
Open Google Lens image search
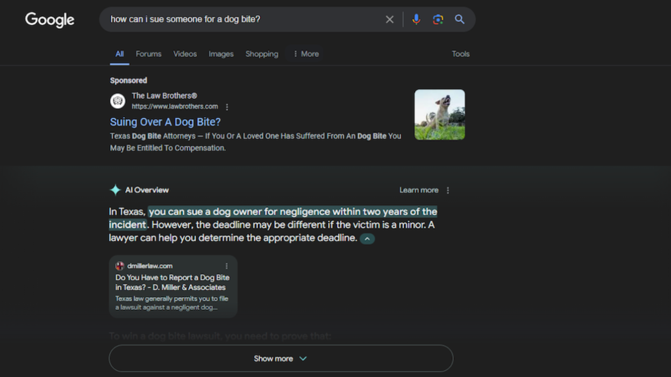pos(438,19)
